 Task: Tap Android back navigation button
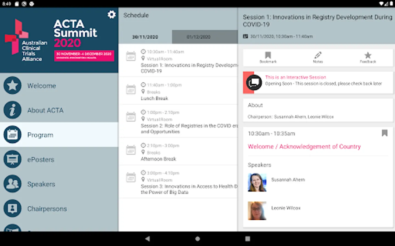pyautogui.click(x=148, y=239)
